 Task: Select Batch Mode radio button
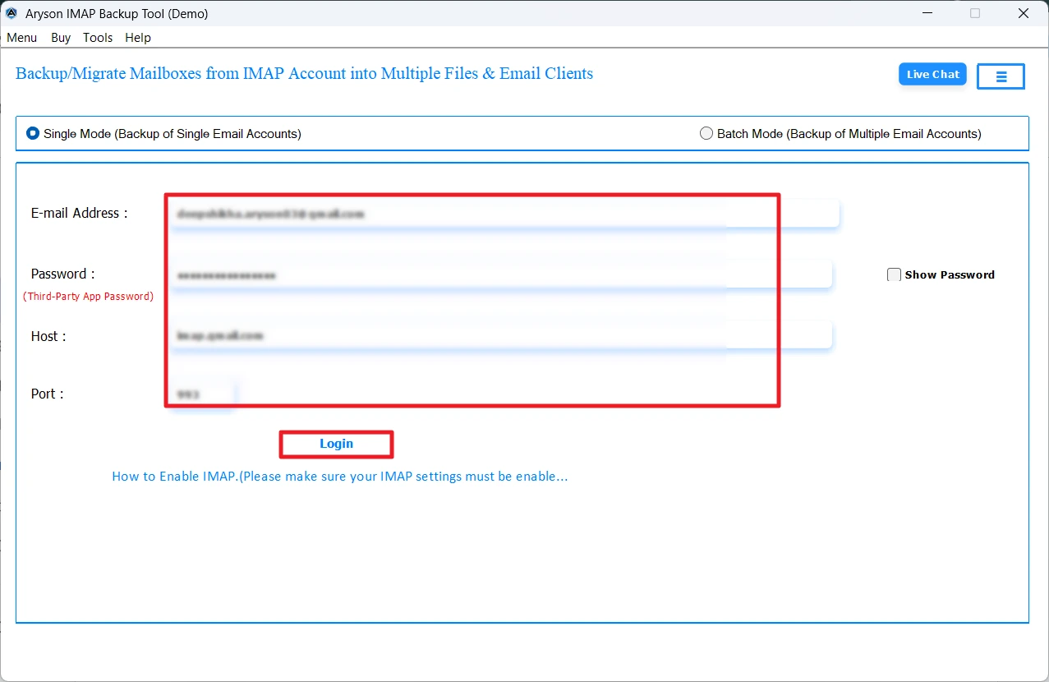pos(706,133)
